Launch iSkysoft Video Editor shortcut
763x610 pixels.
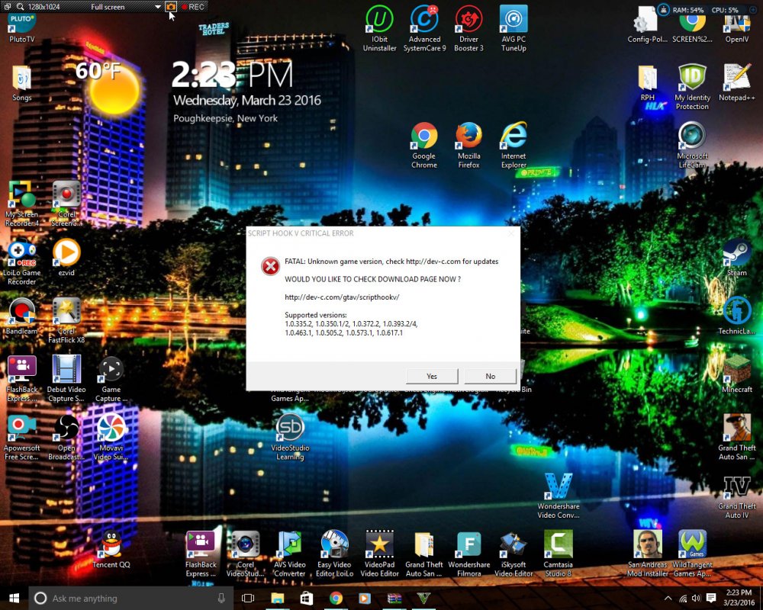tap(513, 554)
